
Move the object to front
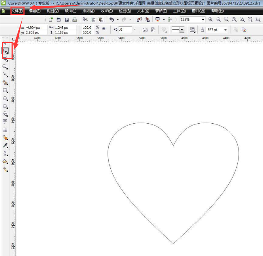pos(236,30)
